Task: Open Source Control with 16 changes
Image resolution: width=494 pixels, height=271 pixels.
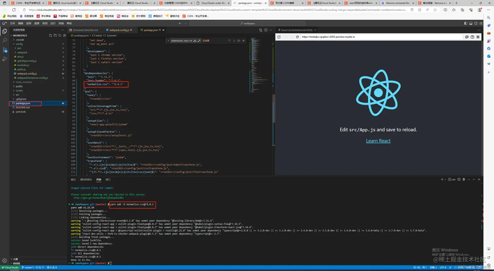Action: pos(5,50)
